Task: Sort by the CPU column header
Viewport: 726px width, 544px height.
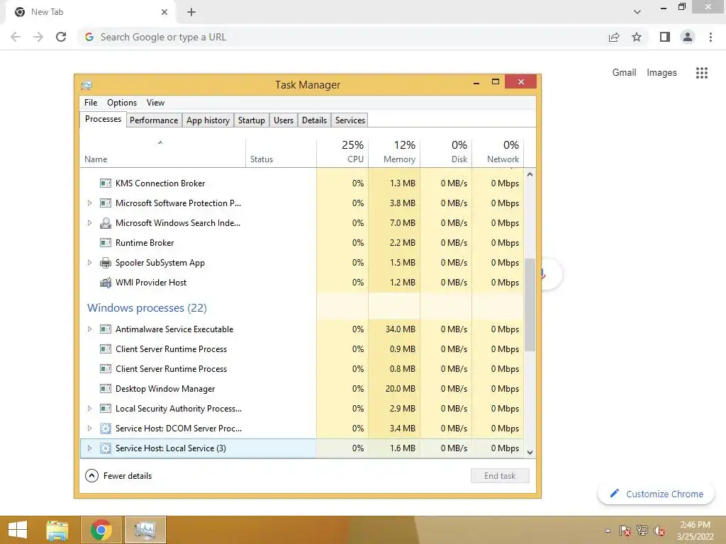Action: pyautogui.click(x=342, y=152)
